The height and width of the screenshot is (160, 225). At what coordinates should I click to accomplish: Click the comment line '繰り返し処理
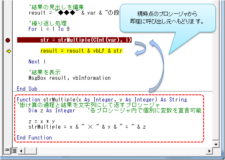47,23
